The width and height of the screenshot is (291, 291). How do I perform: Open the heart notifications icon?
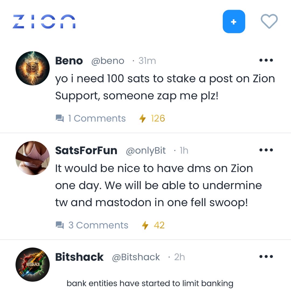[x=269, y=22]
